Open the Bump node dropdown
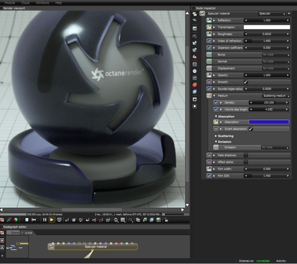Image resolution: width=297 pixels, height=264 pixels. pyautogui.click(x=276, y=55)
